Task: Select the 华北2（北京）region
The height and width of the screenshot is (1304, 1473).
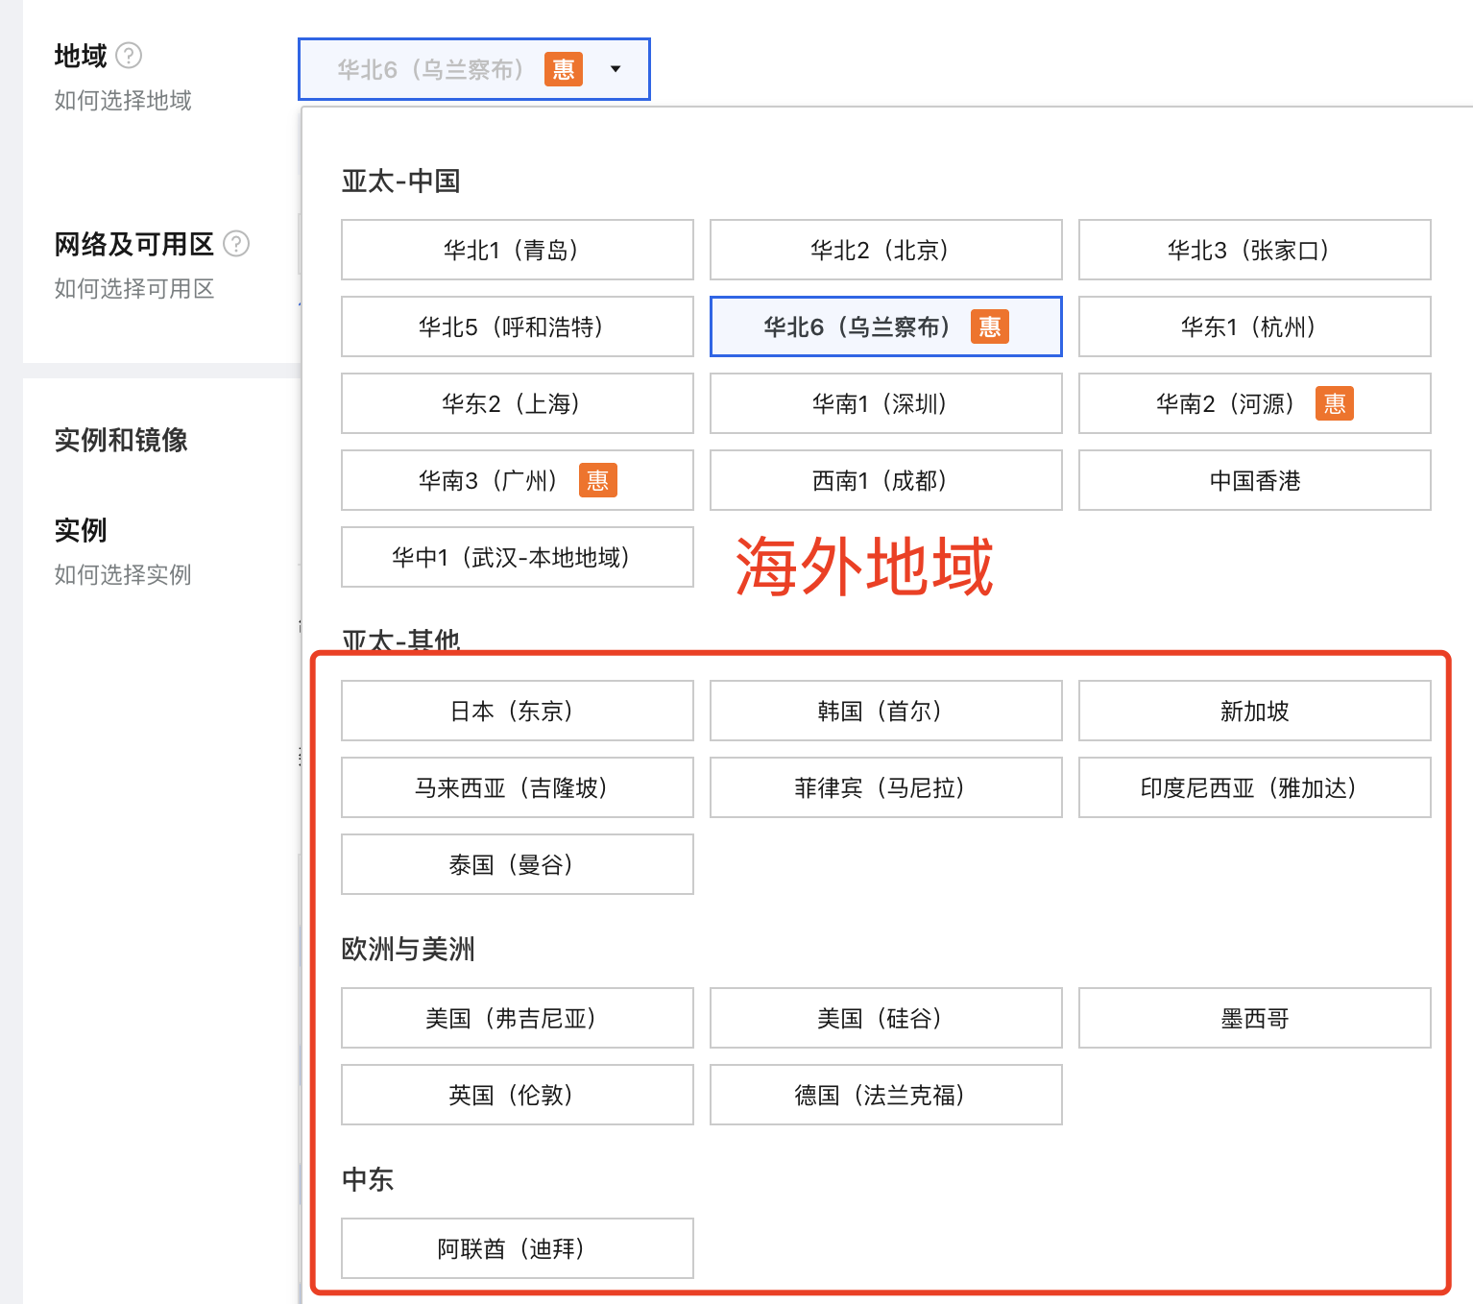Action: 884,250
